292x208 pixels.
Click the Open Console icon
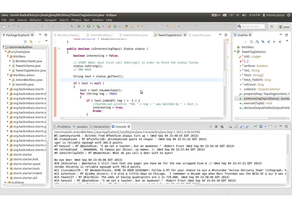271,127
